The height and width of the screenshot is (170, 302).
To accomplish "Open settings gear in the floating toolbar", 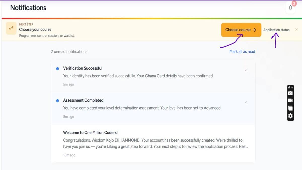I will (x=290, y=116).
